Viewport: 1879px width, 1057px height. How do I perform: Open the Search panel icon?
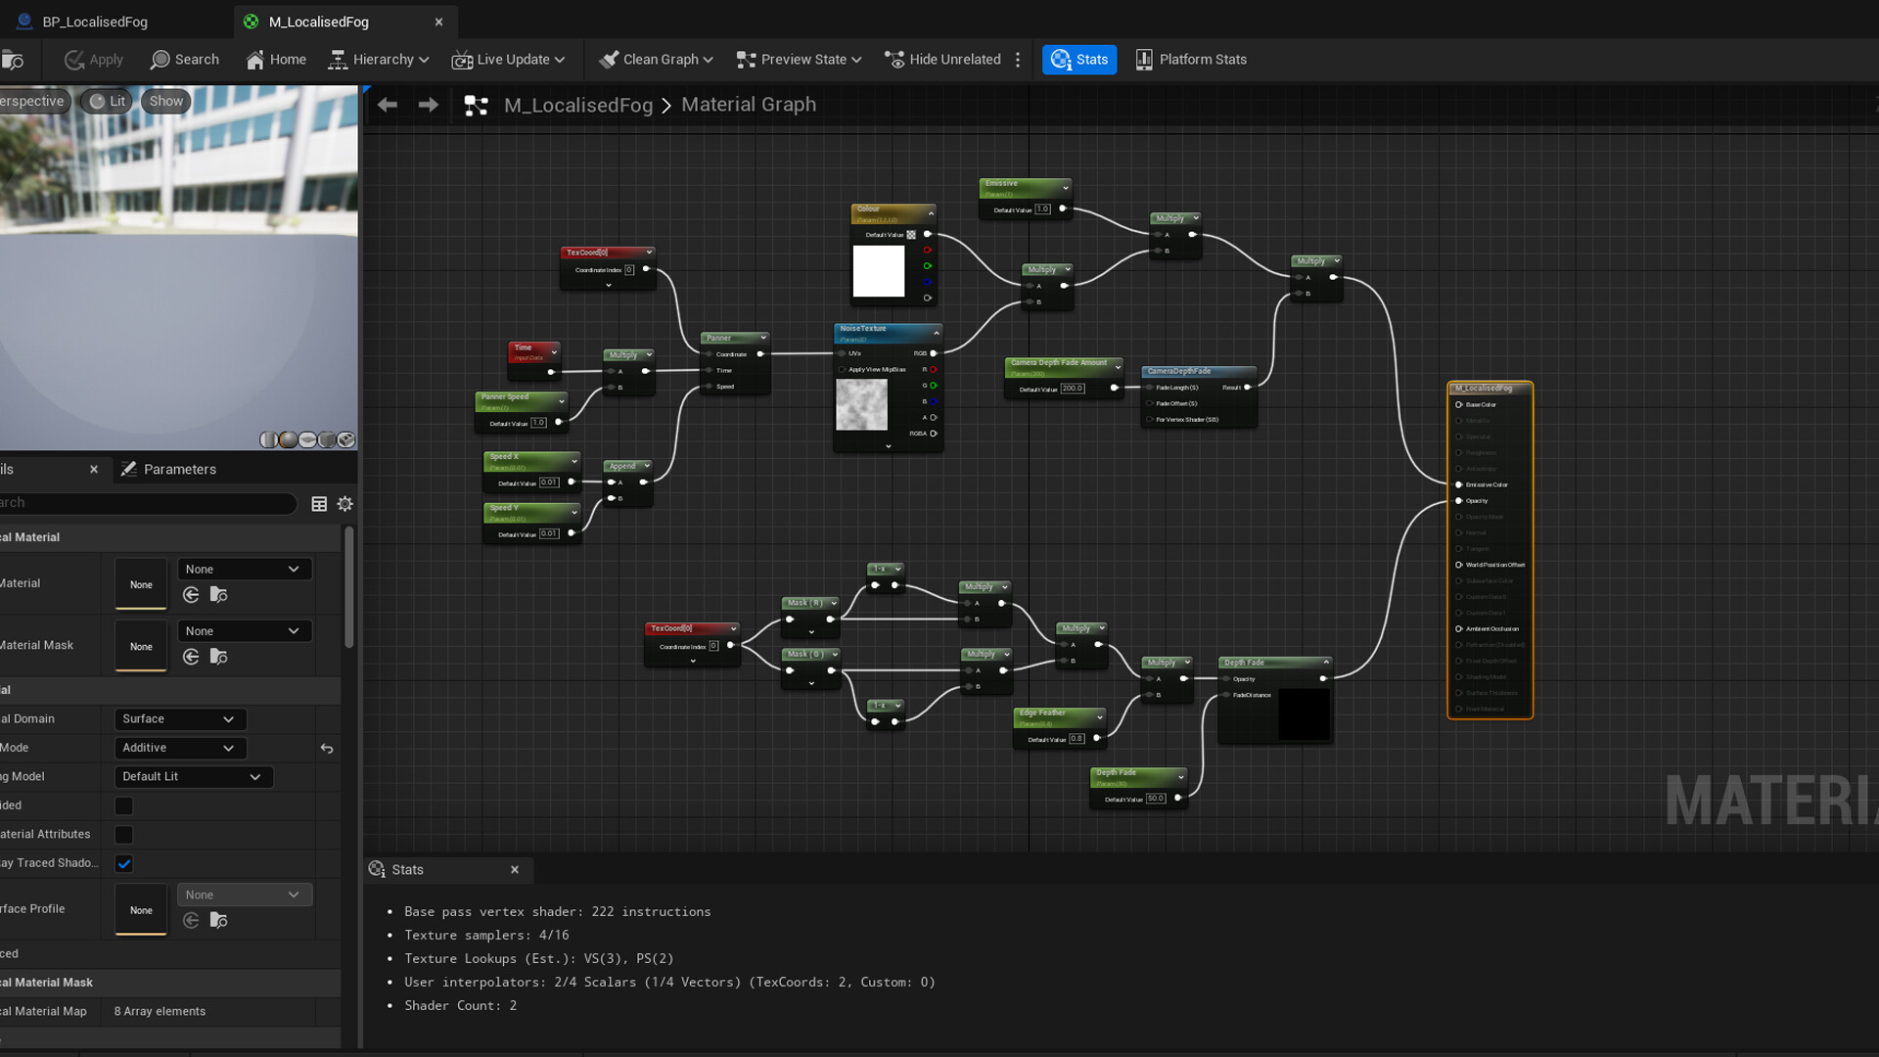159,59
